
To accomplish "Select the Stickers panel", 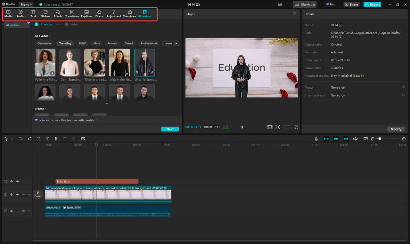I will pos(45,13).
